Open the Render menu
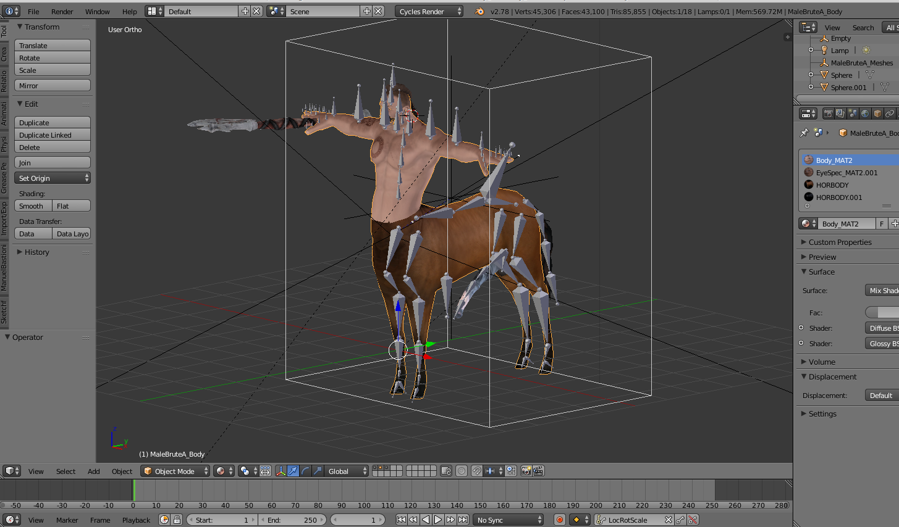 [62, 11]
